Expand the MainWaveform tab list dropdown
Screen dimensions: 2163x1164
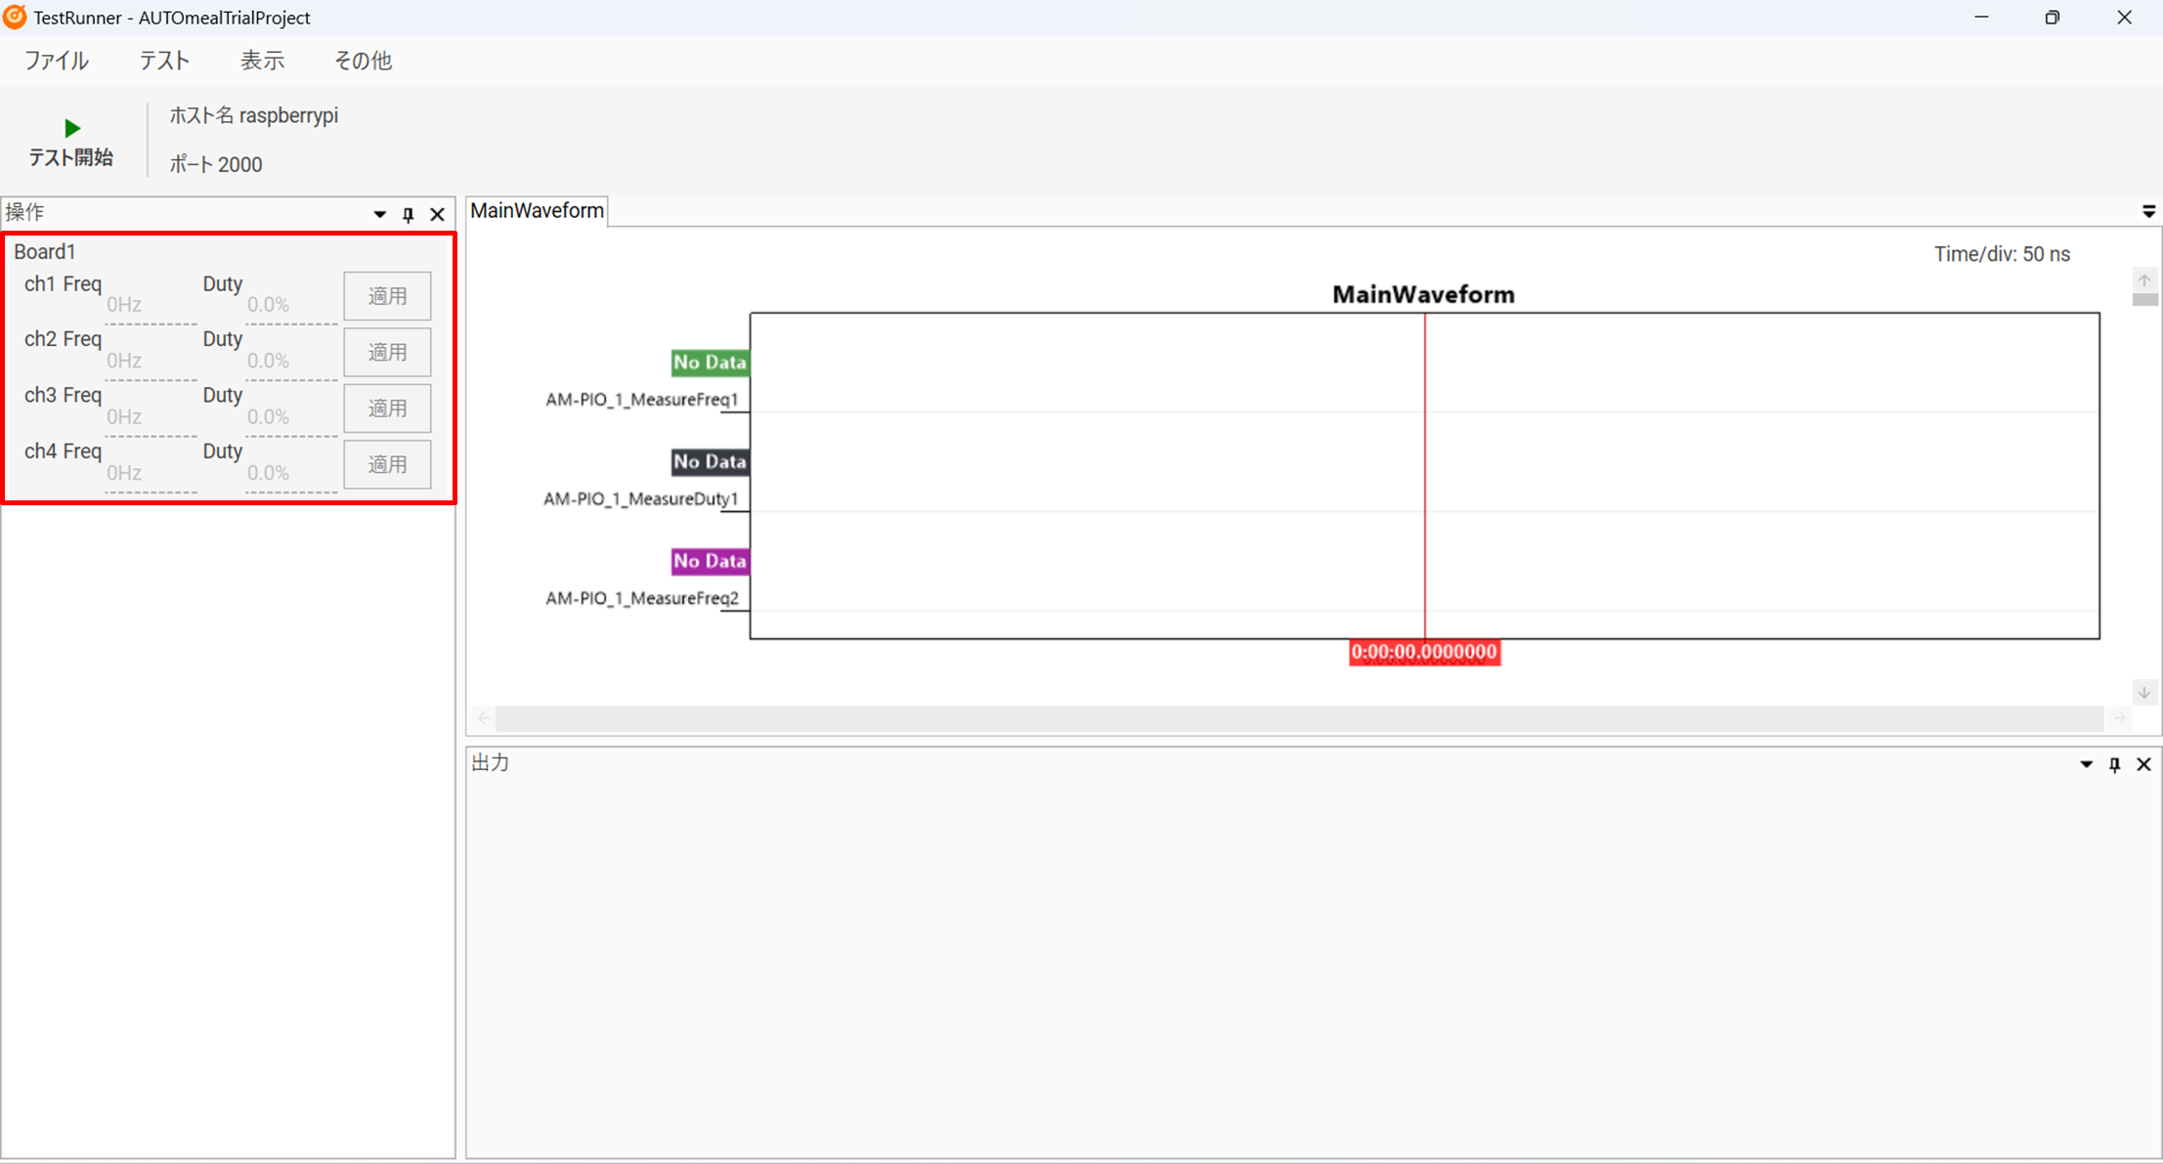click(2148, 211)
